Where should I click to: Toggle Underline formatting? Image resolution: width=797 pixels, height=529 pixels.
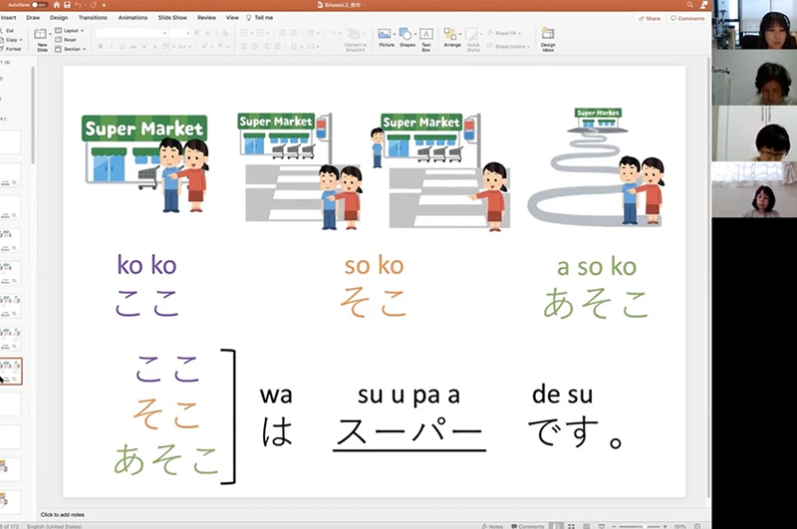tap(122, 46)
